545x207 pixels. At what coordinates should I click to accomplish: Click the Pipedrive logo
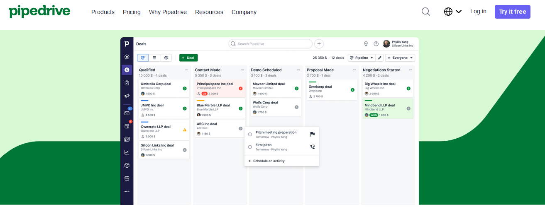click(39, 11)
